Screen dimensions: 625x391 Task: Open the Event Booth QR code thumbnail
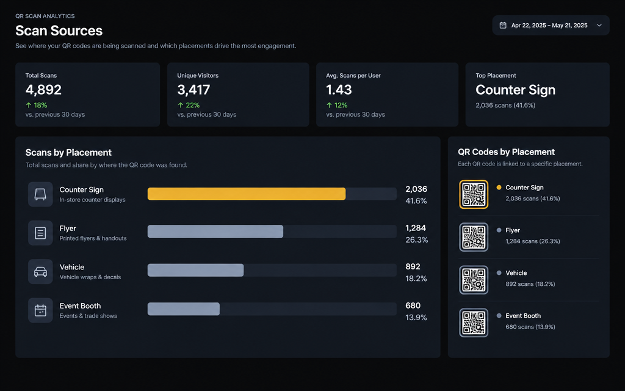(x=474, y=323)
